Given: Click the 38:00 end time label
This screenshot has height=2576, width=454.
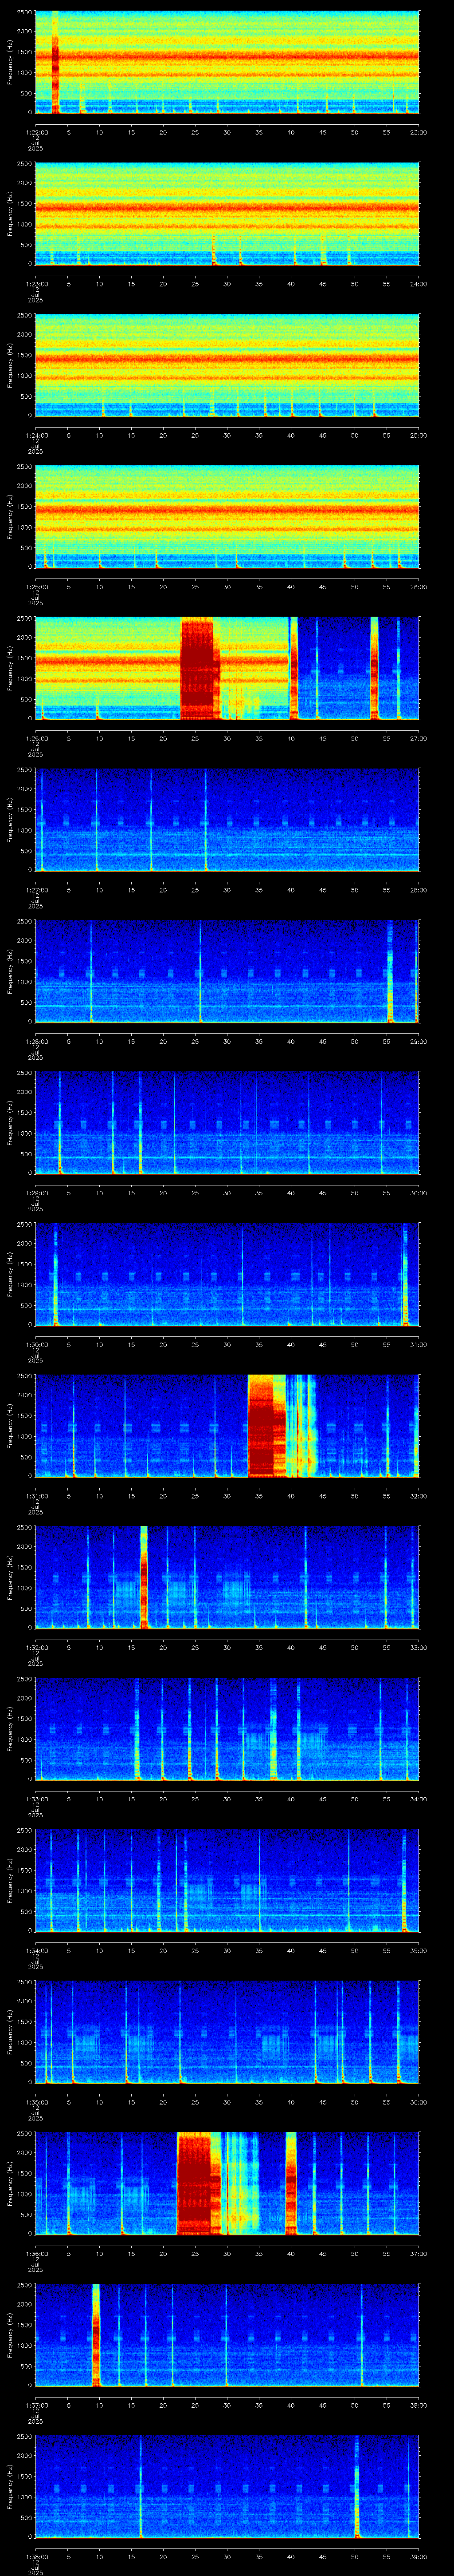Looking at the screenshot, I should [x=419, y=2405].
